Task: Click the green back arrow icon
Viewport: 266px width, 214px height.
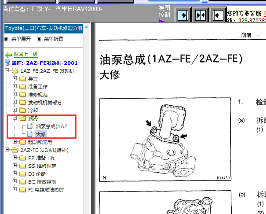Action: pyautogui.click(x=8, y=55)
